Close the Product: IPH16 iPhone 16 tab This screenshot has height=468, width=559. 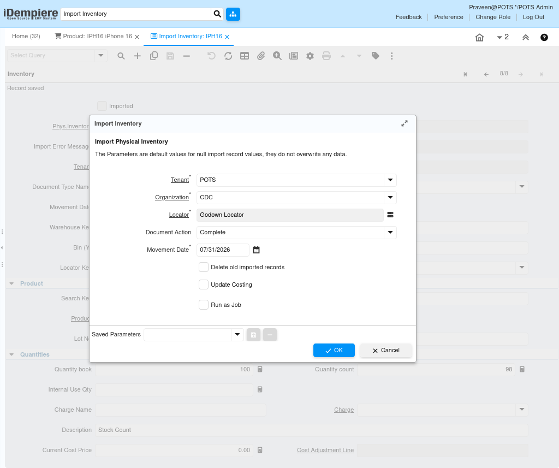pyautogui.click(x=137, y=37)
